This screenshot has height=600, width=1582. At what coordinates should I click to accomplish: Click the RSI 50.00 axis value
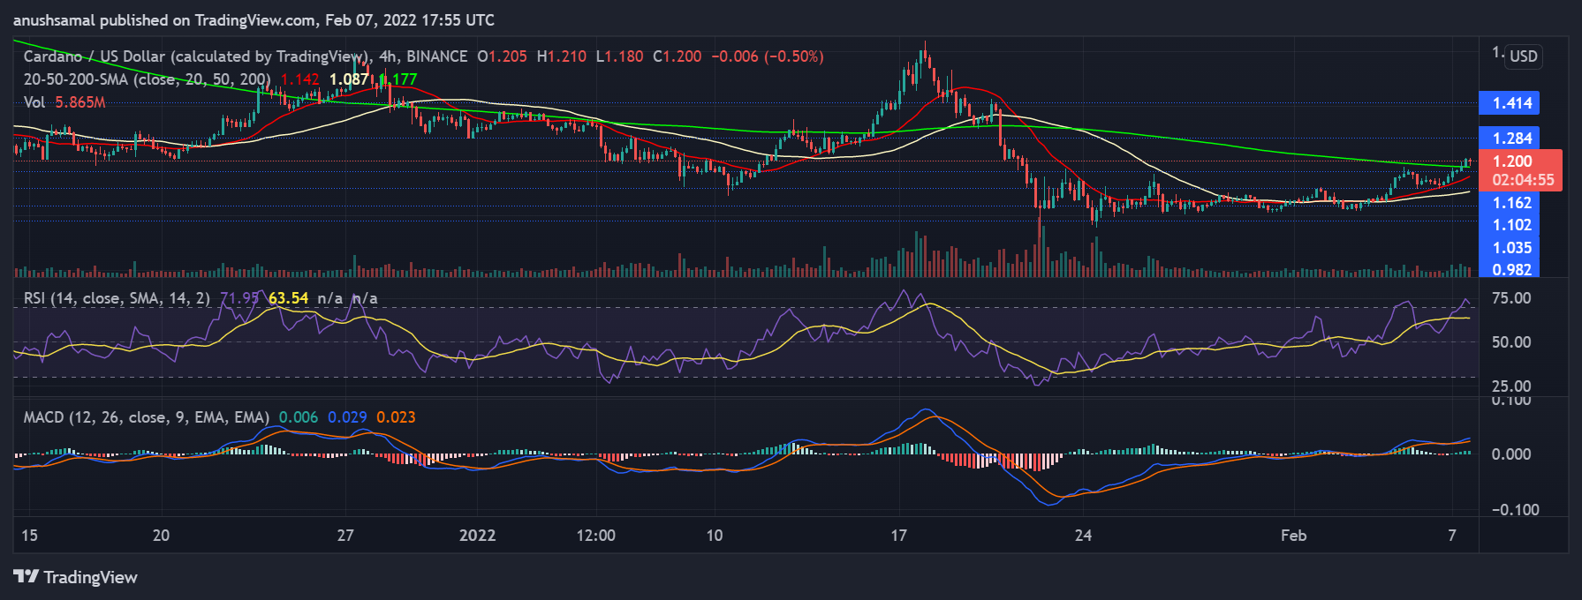[x=1510, y=342]
